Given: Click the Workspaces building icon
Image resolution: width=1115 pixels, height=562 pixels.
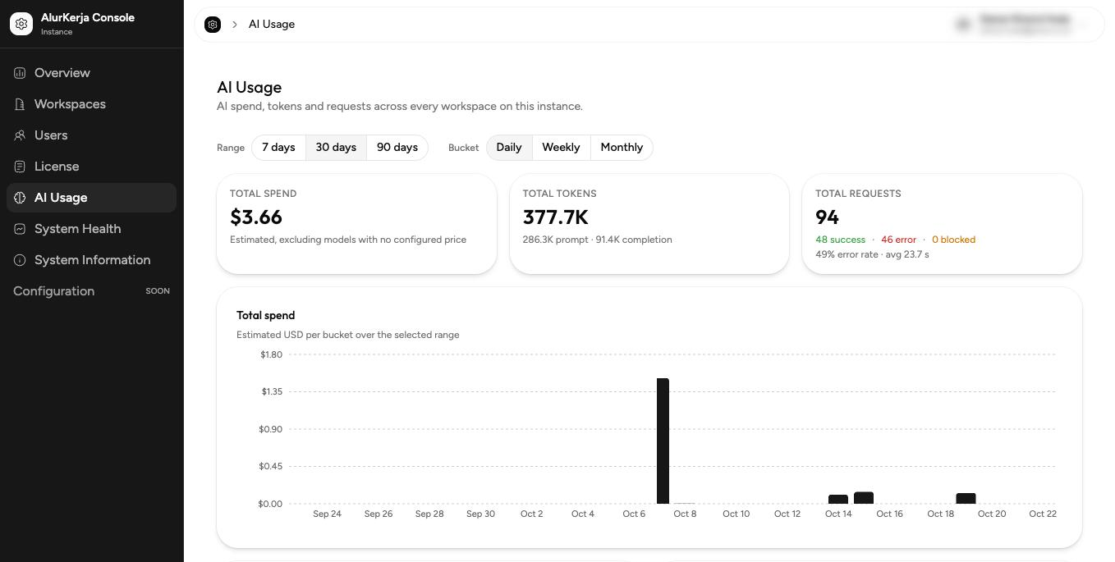Looking at the screenshot, I should pos(20,104).
